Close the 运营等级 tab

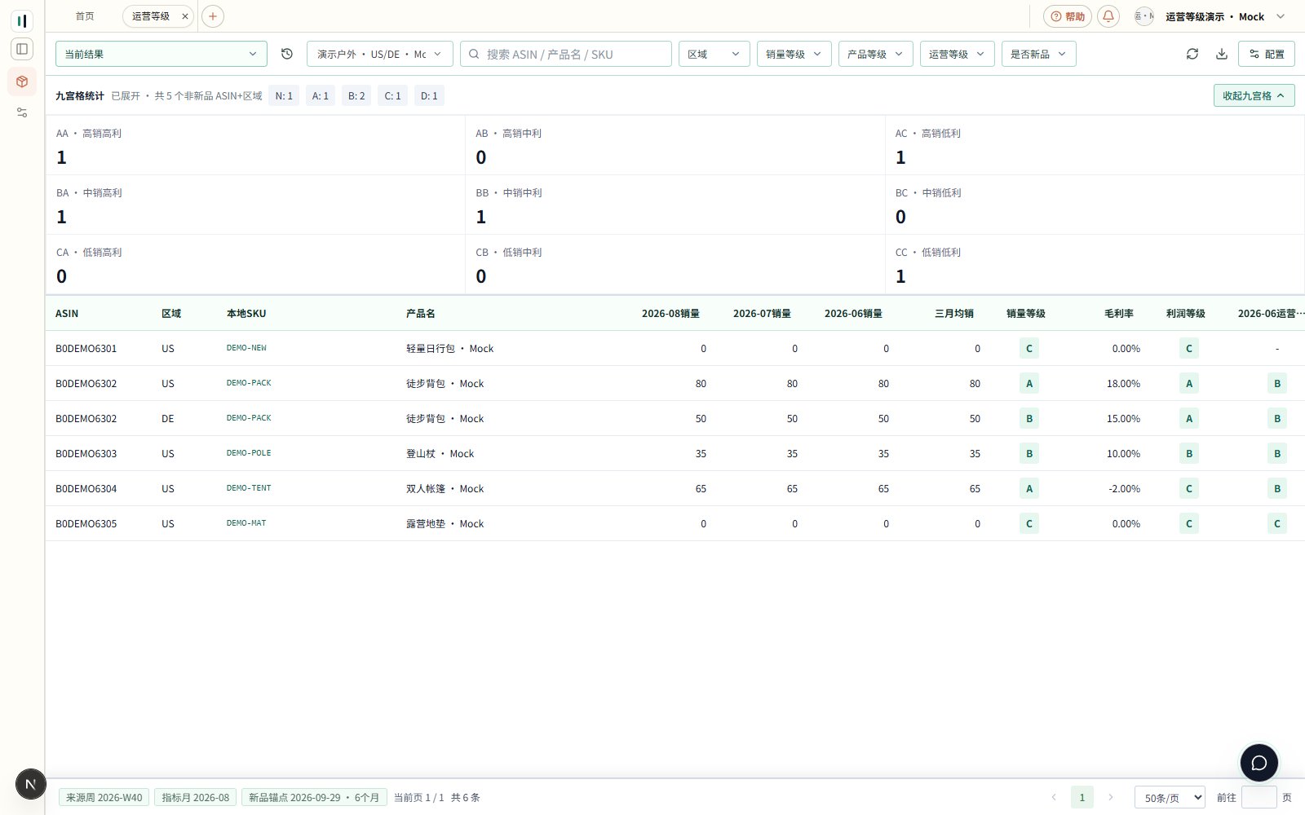(x=185, y=16)
